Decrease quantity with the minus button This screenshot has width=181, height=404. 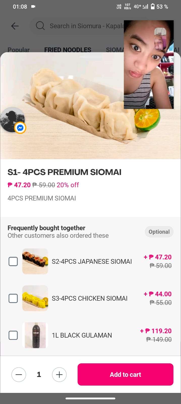point(19,374)
